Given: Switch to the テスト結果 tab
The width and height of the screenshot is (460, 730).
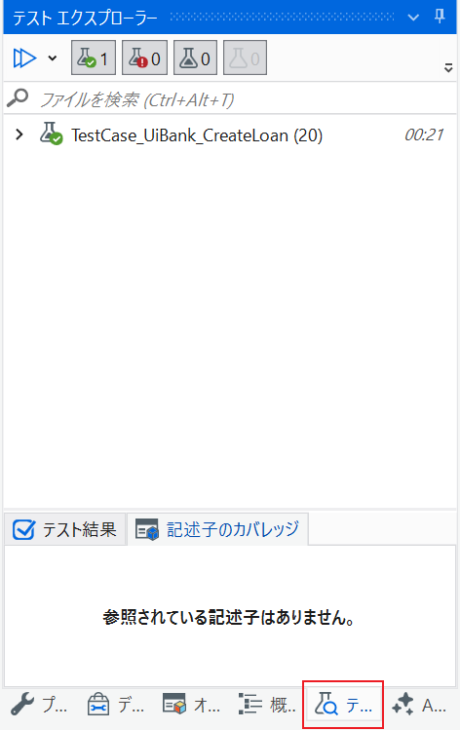Looking at the screenshot, I should [64, 529].
